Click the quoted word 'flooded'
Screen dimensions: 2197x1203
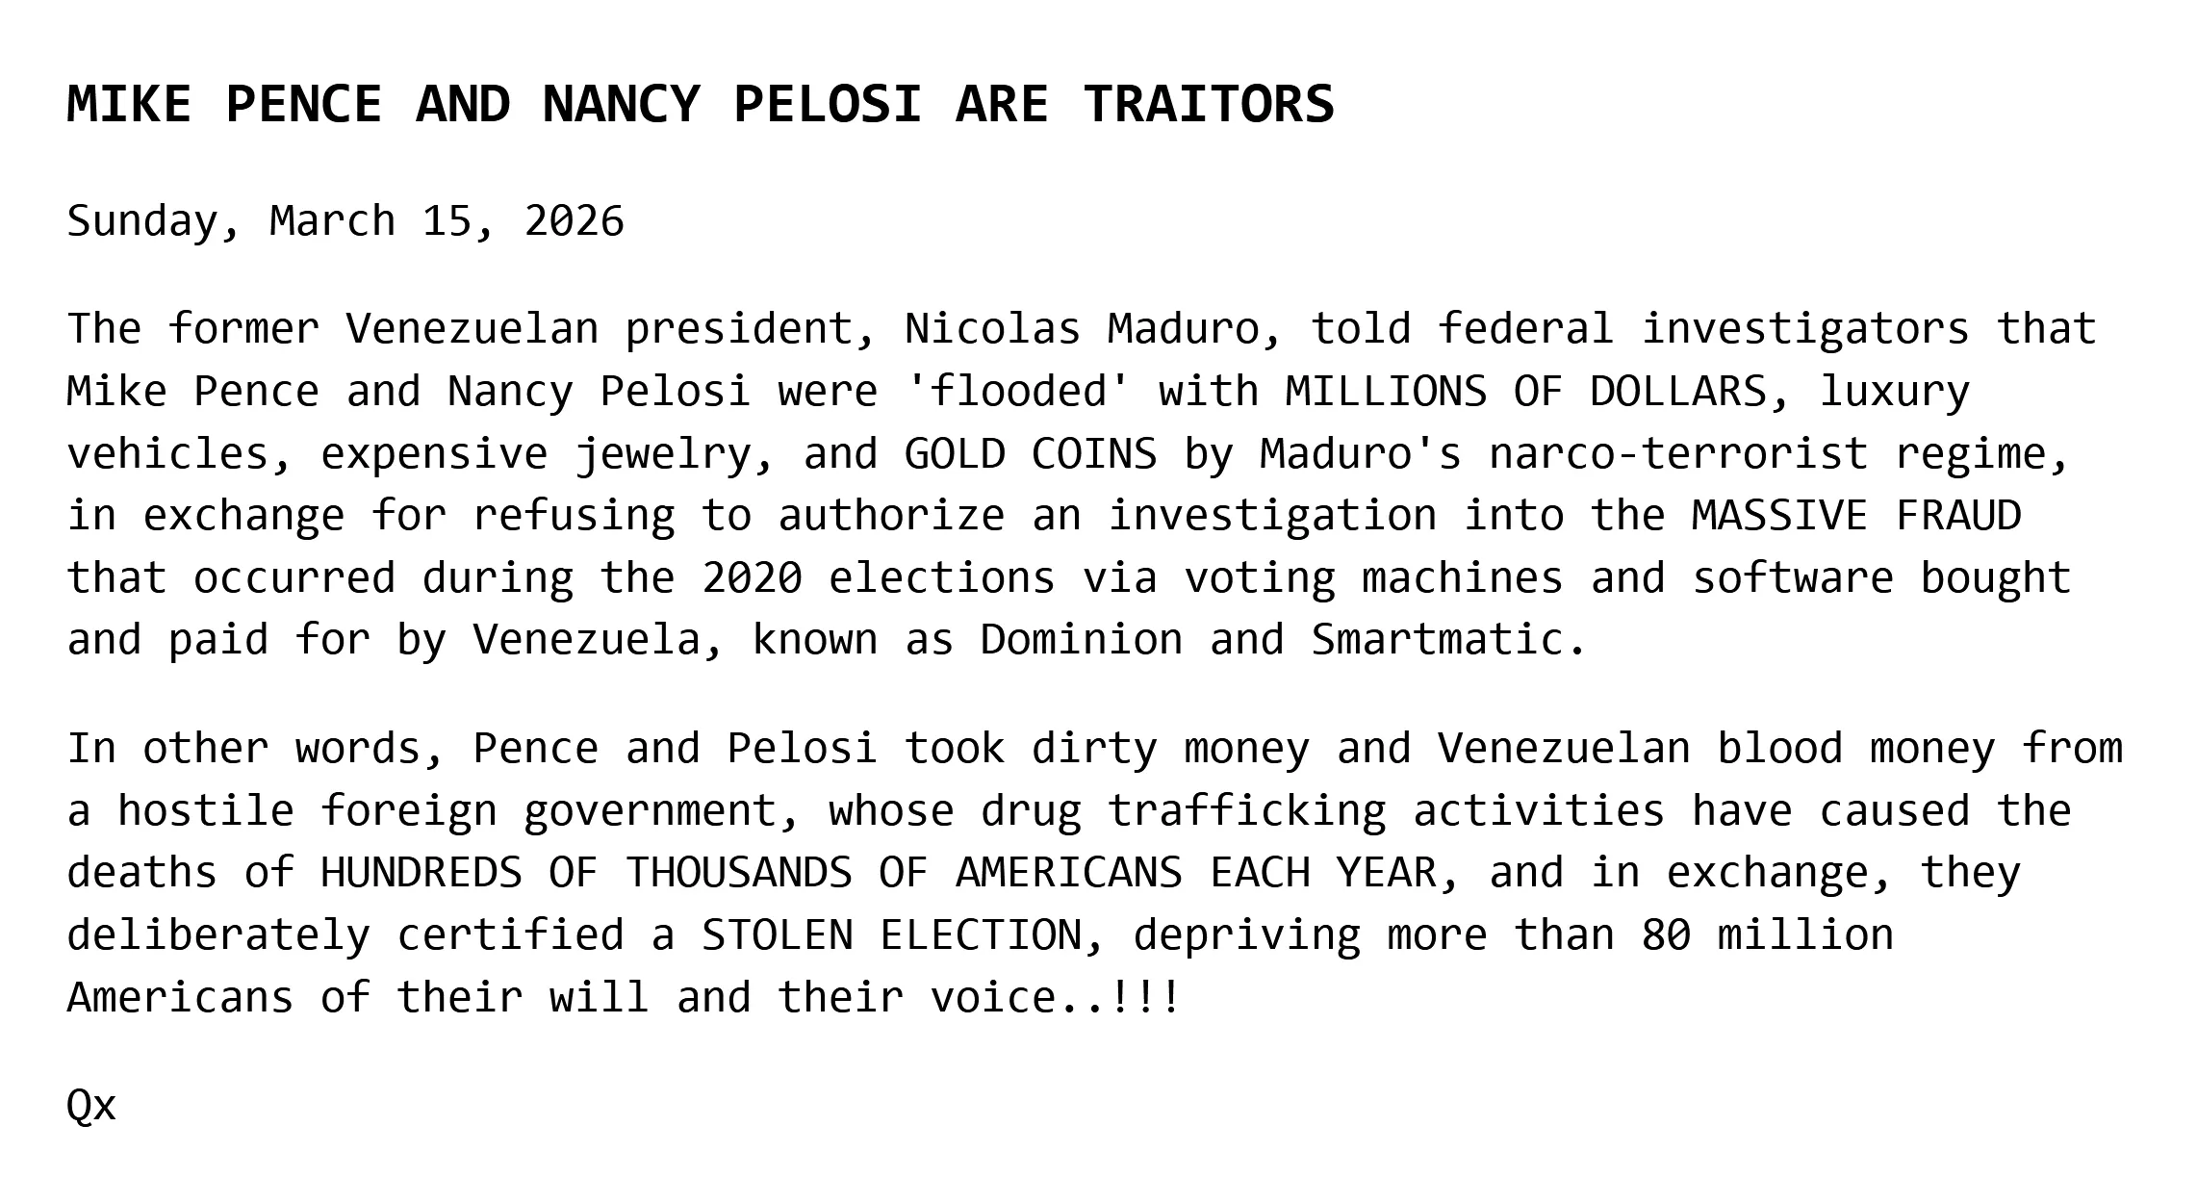1018,391
